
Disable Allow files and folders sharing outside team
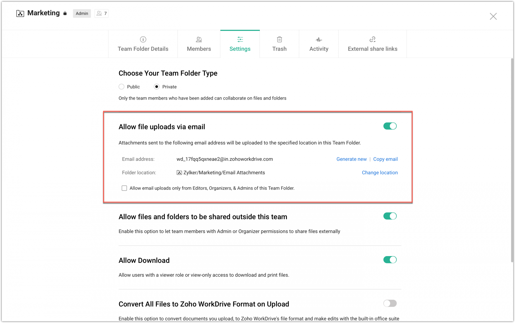[390, 216]
